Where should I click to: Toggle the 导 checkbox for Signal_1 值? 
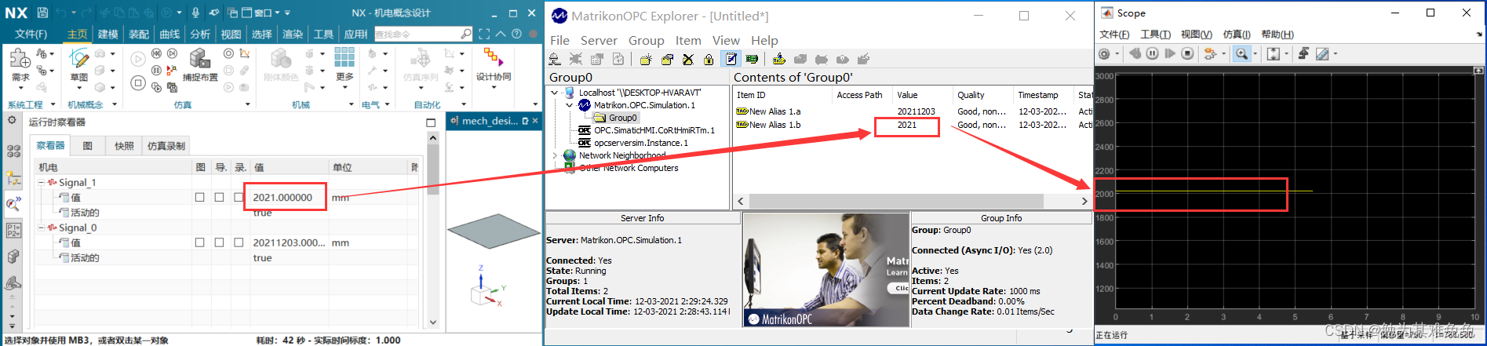point(219,197)
